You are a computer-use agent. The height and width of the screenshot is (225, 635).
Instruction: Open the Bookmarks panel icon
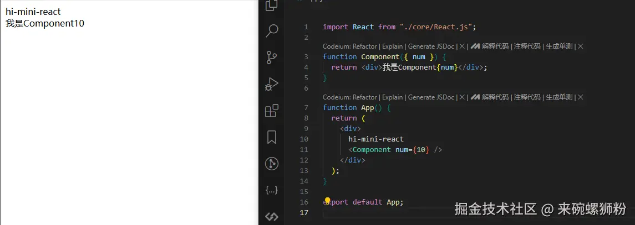click(x=272, y=137)
